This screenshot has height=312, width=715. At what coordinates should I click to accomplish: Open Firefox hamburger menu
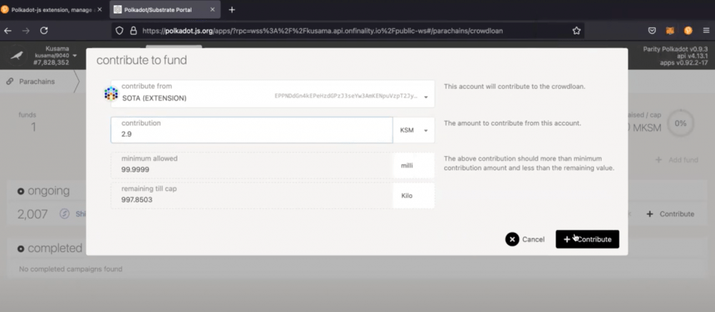[x=706, y=31]
